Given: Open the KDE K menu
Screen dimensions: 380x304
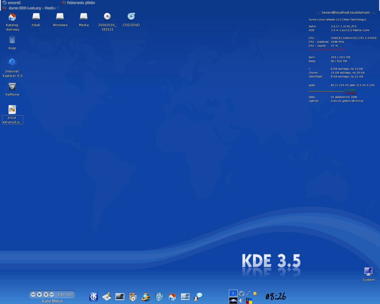Looking at the screenshot, I should click(x=94, y=297).
